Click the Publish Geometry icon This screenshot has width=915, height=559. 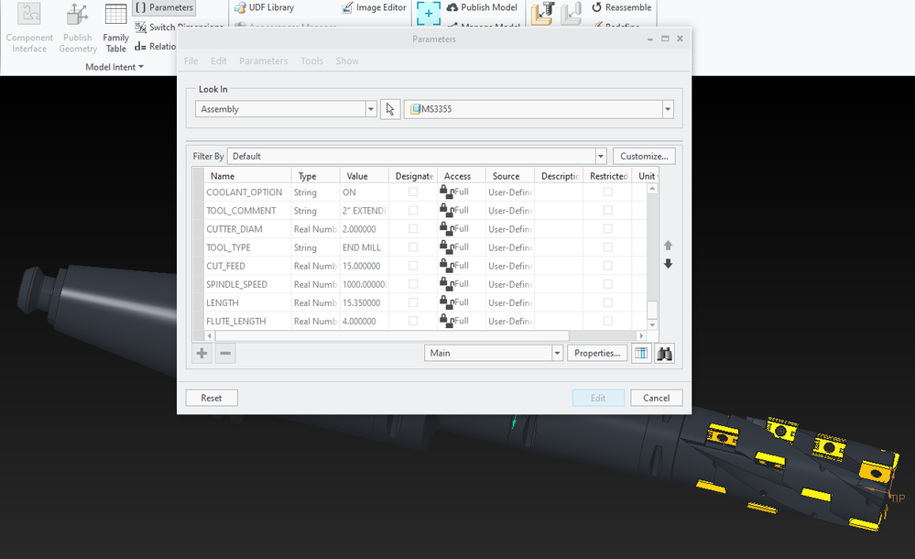77,15
